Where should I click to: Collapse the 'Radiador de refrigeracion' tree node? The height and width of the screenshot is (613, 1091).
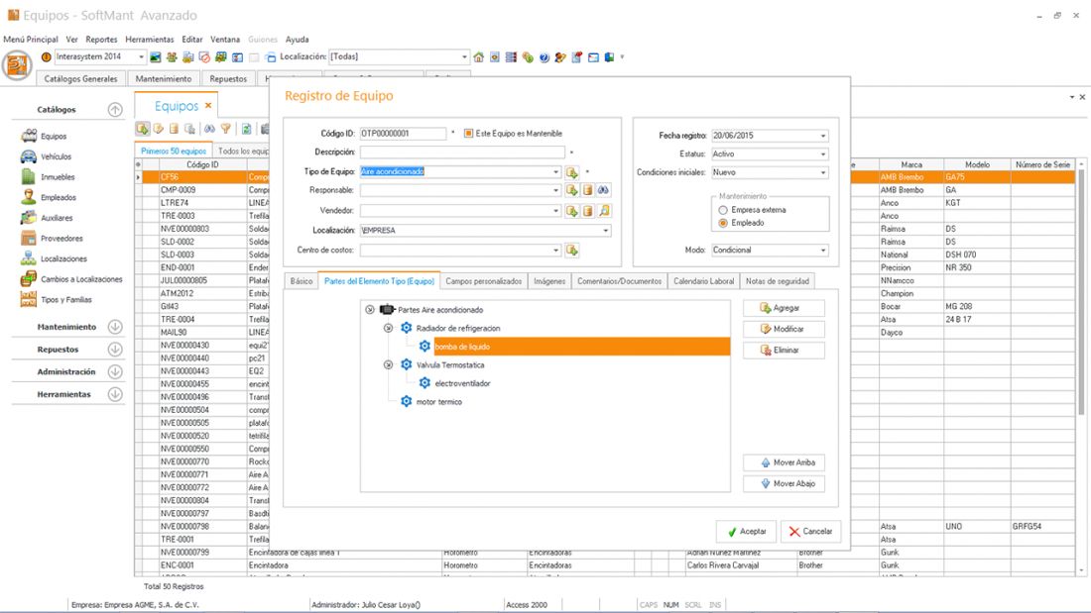(389, 328)
